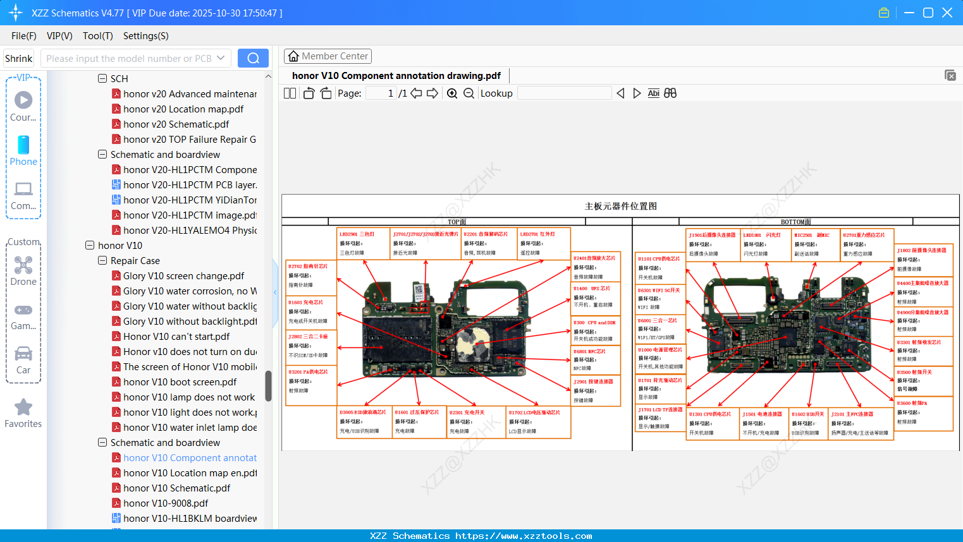963x542 pixels.
Task: Open honor V10 Location map en.pdf
Action: [190, 473]
